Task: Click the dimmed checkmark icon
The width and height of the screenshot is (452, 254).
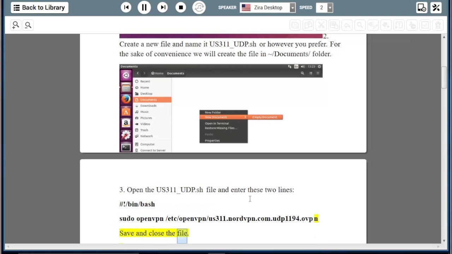Action: tap(425, 25)
